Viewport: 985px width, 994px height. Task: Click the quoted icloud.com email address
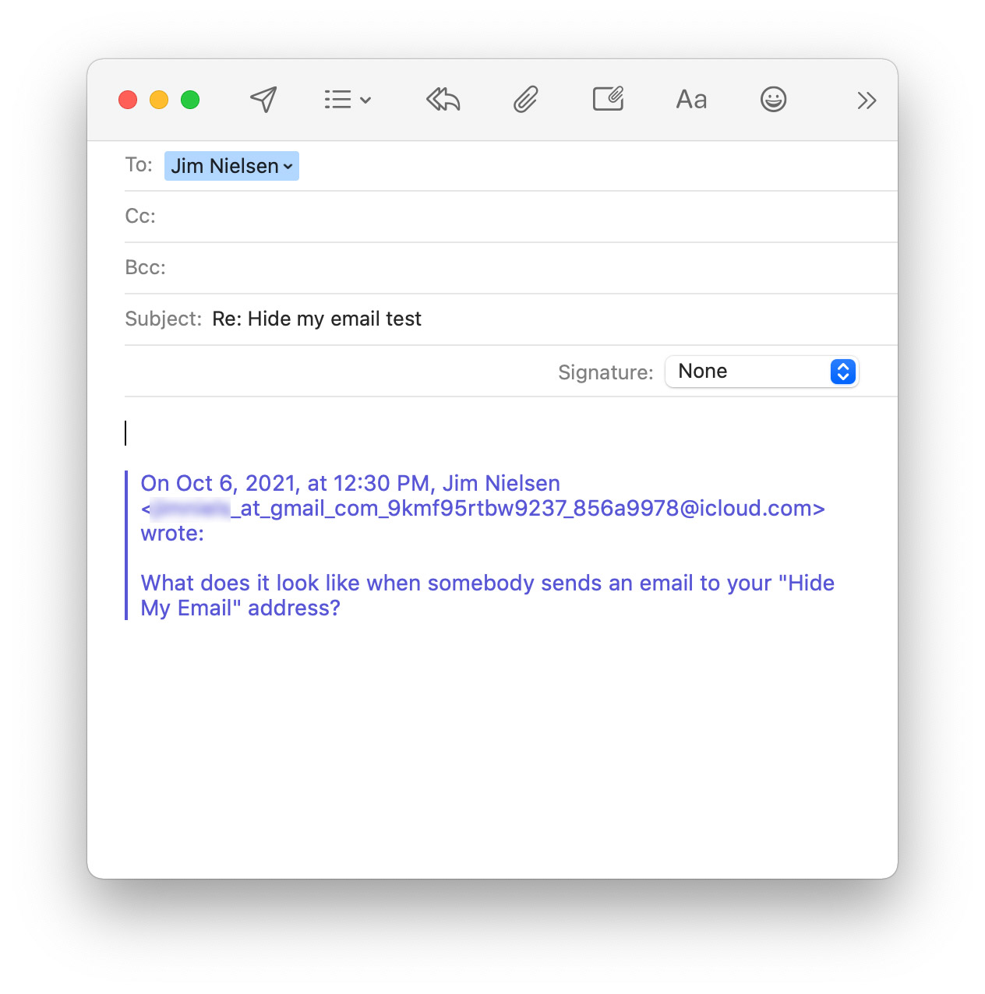click(x=483, y=509)
